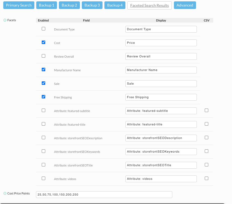Edit the storefrontSEOTitle display field

161,165
